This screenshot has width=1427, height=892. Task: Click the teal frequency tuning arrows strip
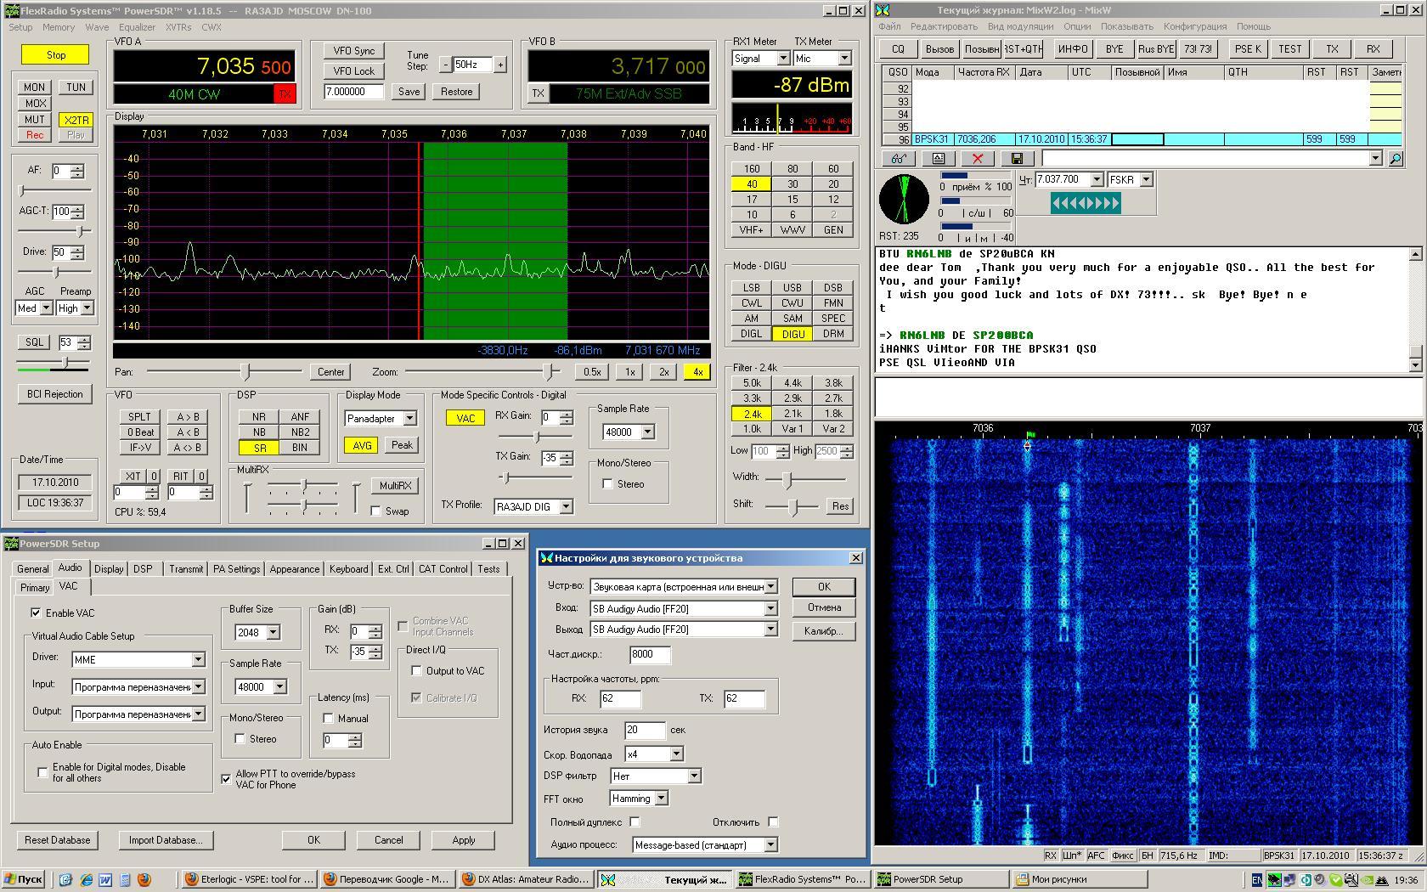click(x=1086, y=203)
